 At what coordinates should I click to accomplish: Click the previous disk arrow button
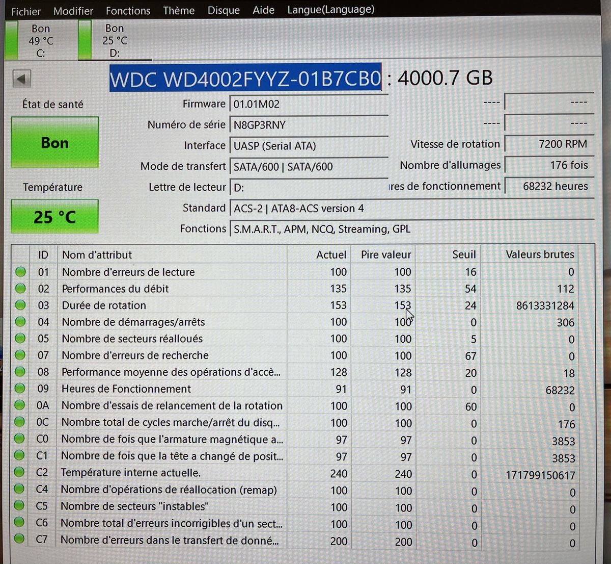pos(21,79)
